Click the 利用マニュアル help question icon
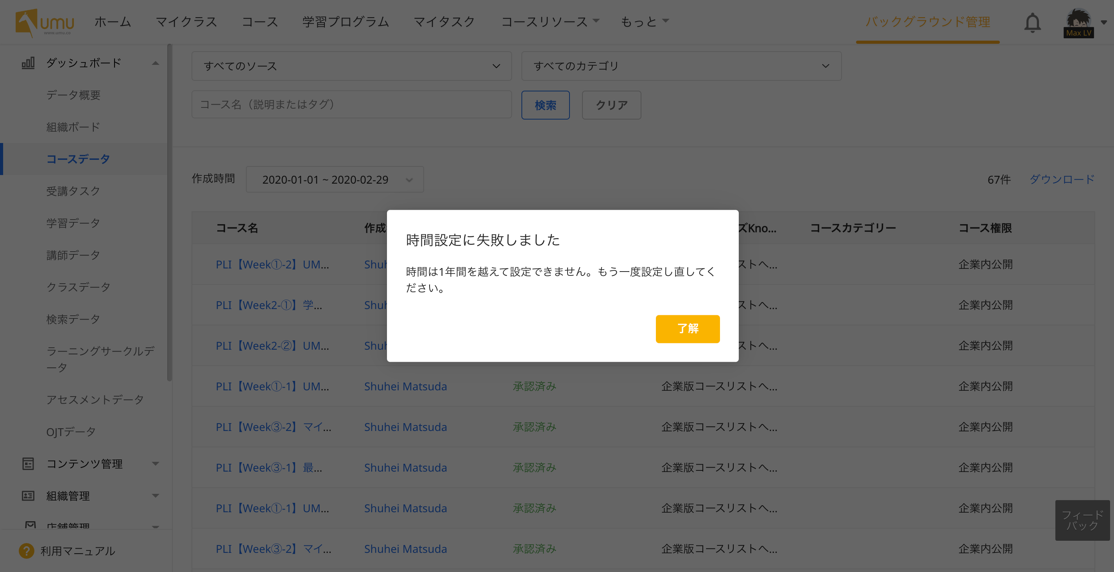 coord(26,551)
